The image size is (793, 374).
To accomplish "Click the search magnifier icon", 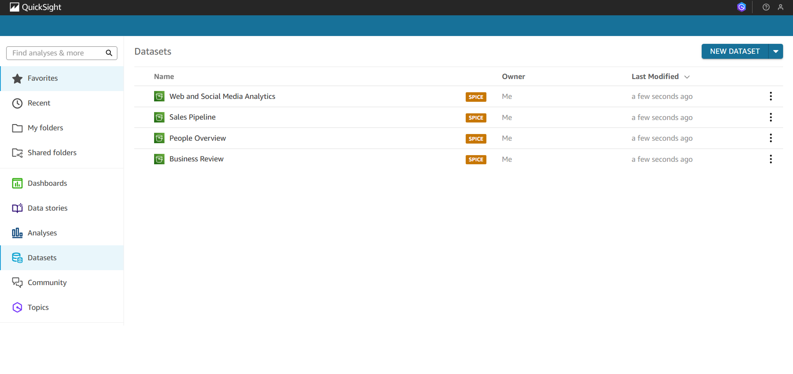I will point(109,53).
